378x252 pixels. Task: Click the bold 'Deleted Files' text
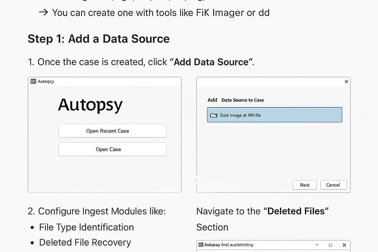coord(296,211)
